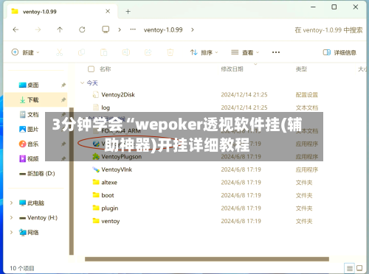Click the Cut scissors icon

60,52
